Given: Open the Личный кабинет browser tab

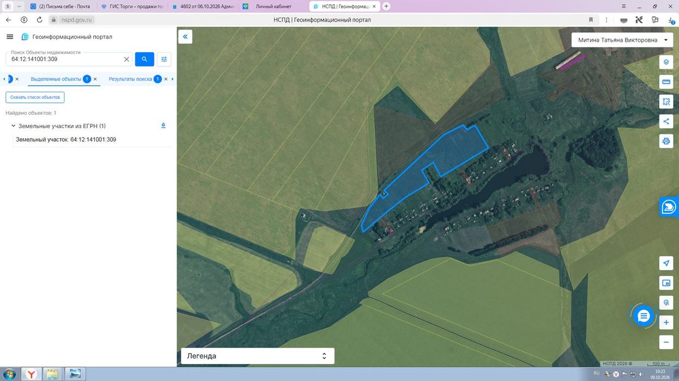Looking at the screenshot, I should click(273, 6).
